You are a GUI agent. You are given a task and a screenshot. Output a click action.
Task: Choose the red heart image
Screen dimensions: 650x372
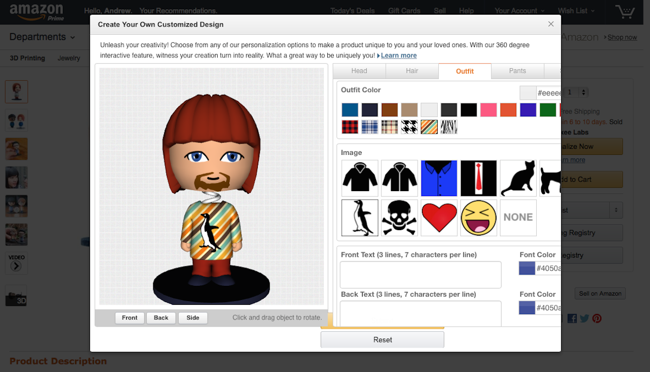pos(439,218)
